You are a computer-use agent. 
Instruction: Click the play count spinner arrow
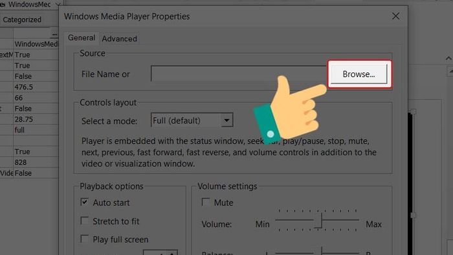coord(172,253)
